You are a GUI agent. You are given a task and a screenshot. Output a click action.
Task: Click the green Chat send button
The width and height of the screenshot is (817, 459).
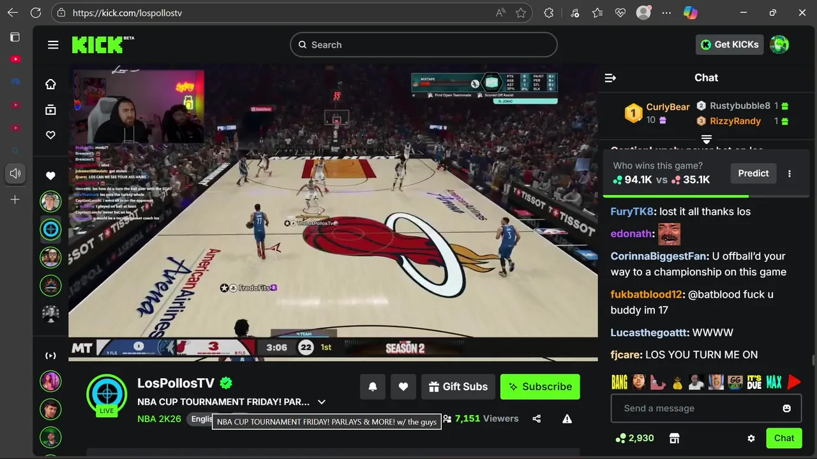(x=784, y=438)
